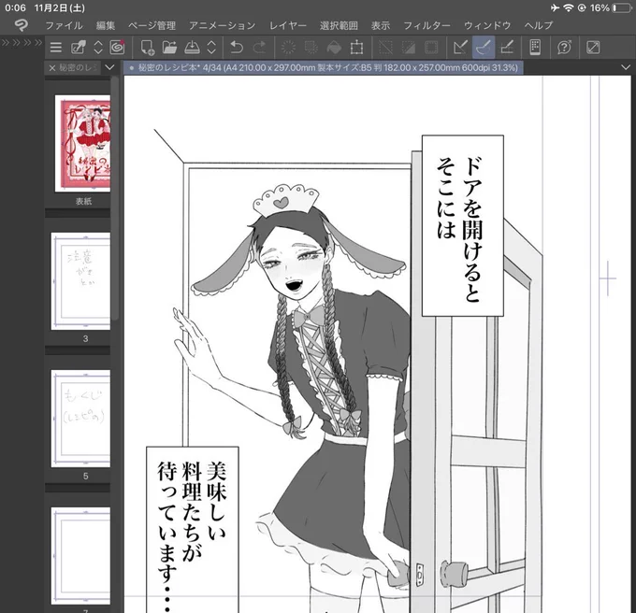Select the 秘密のレシピ本 canvas tab
The width and height of the screenshot is (636, 613).
coord(324,67)
